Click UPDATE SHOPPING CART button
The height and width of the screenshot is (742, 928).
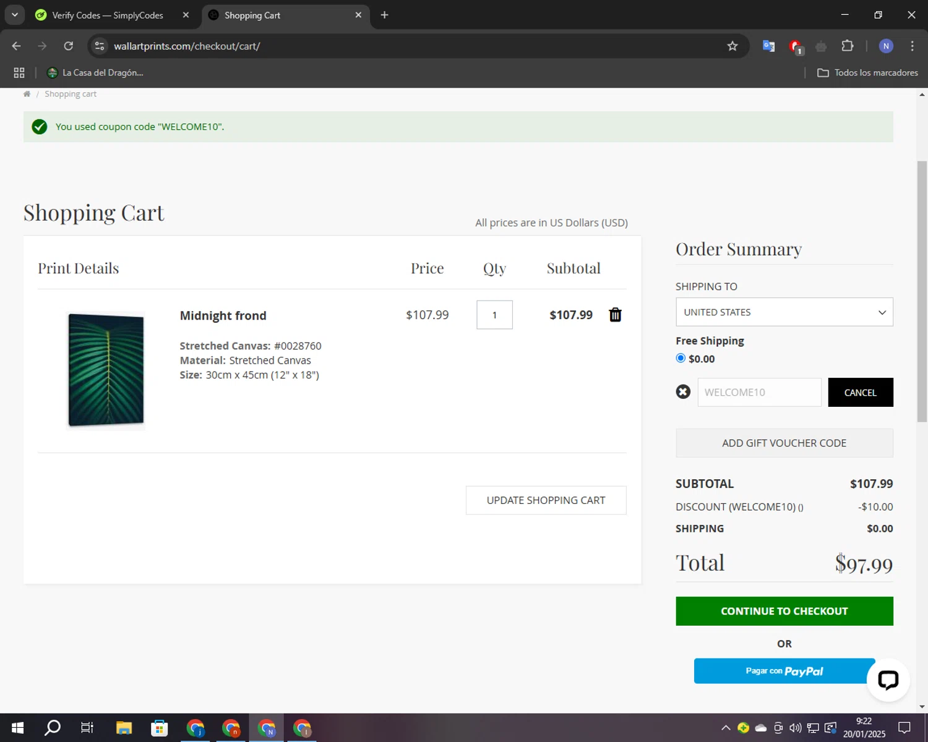pyautogui.click(x=546, y=500)
